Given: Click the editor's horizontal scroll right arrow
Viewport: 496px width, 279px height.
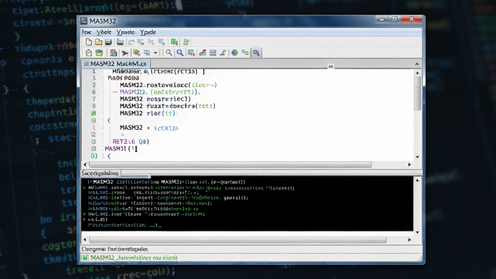Looking at the screenshot, I should tap(409, 165).
